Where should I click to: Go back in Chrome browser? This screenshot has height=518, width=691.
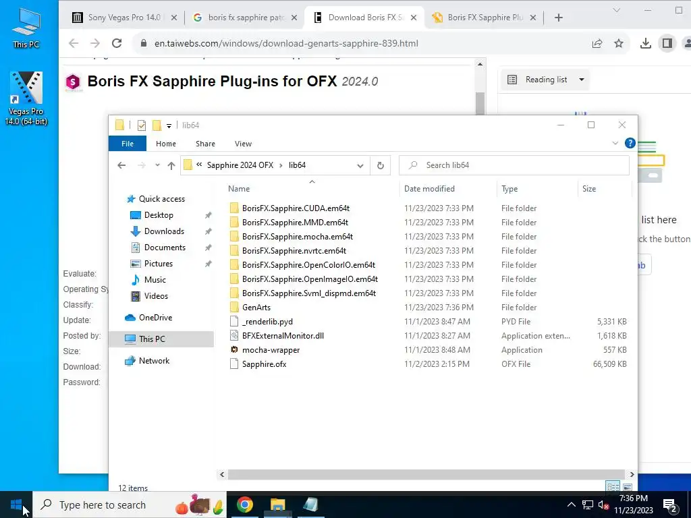click(x=74, y=43)
